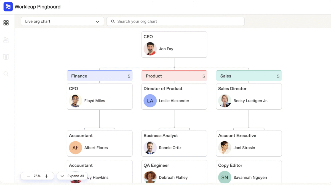Click Leslie Alexander's LA avatar
The image size is (331, 185).
[150, 101]
